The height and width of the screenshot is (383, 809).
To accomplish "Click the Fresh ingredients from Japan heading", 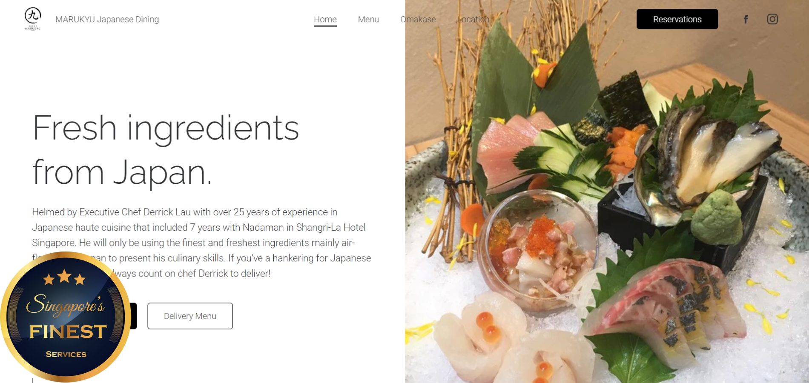I will point(166,150).
